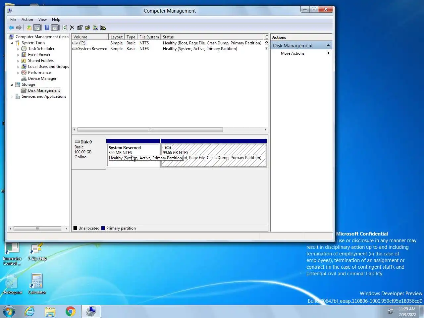Click Computer Management taskbar button
Image resolution: width=424 pixels, height=318 pixels.
coord(91,311)
